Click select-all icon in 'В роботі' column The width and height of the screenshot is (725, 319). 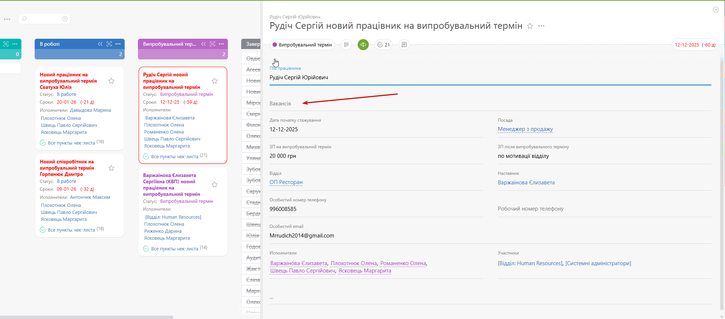click(x=109, y=44)
